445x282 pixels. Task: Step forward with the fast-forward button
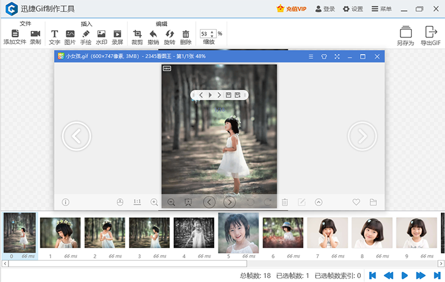(421, 275)
